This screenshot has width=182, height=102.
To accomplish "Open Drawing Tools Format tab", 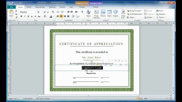I will 82,7.
